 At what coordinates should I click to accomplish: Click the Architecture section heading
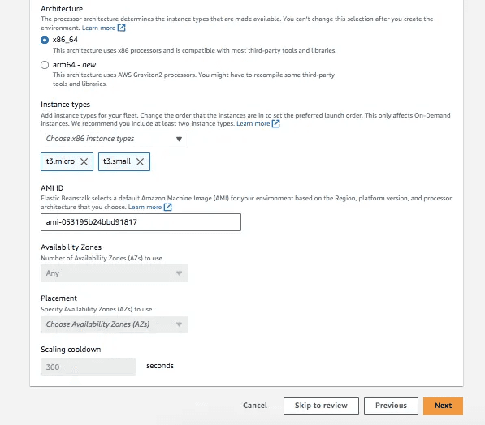62,9
